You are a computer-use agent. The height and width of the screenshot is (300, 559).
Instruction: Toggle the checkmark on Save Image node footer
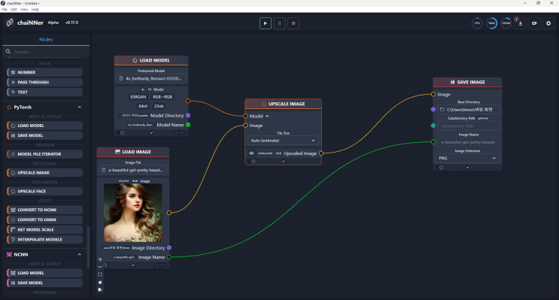coord(467,168)
